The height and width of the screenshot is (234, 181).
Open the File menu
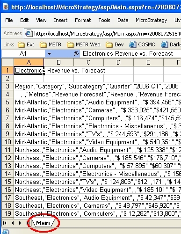point(9,20)
